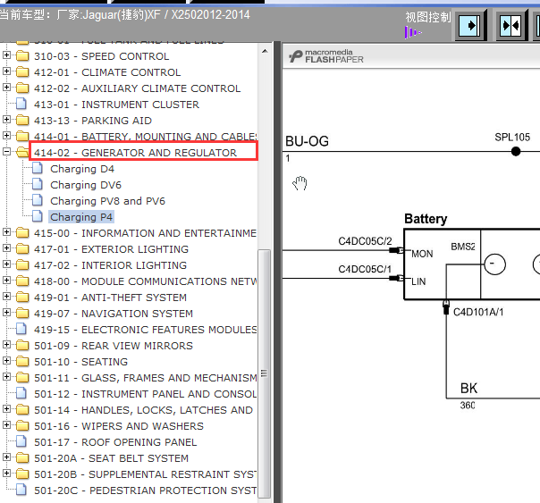Click the 501-17 Roof Opening Panel document icon
This screenshot has width=540, height=503.
coord(21,441)
